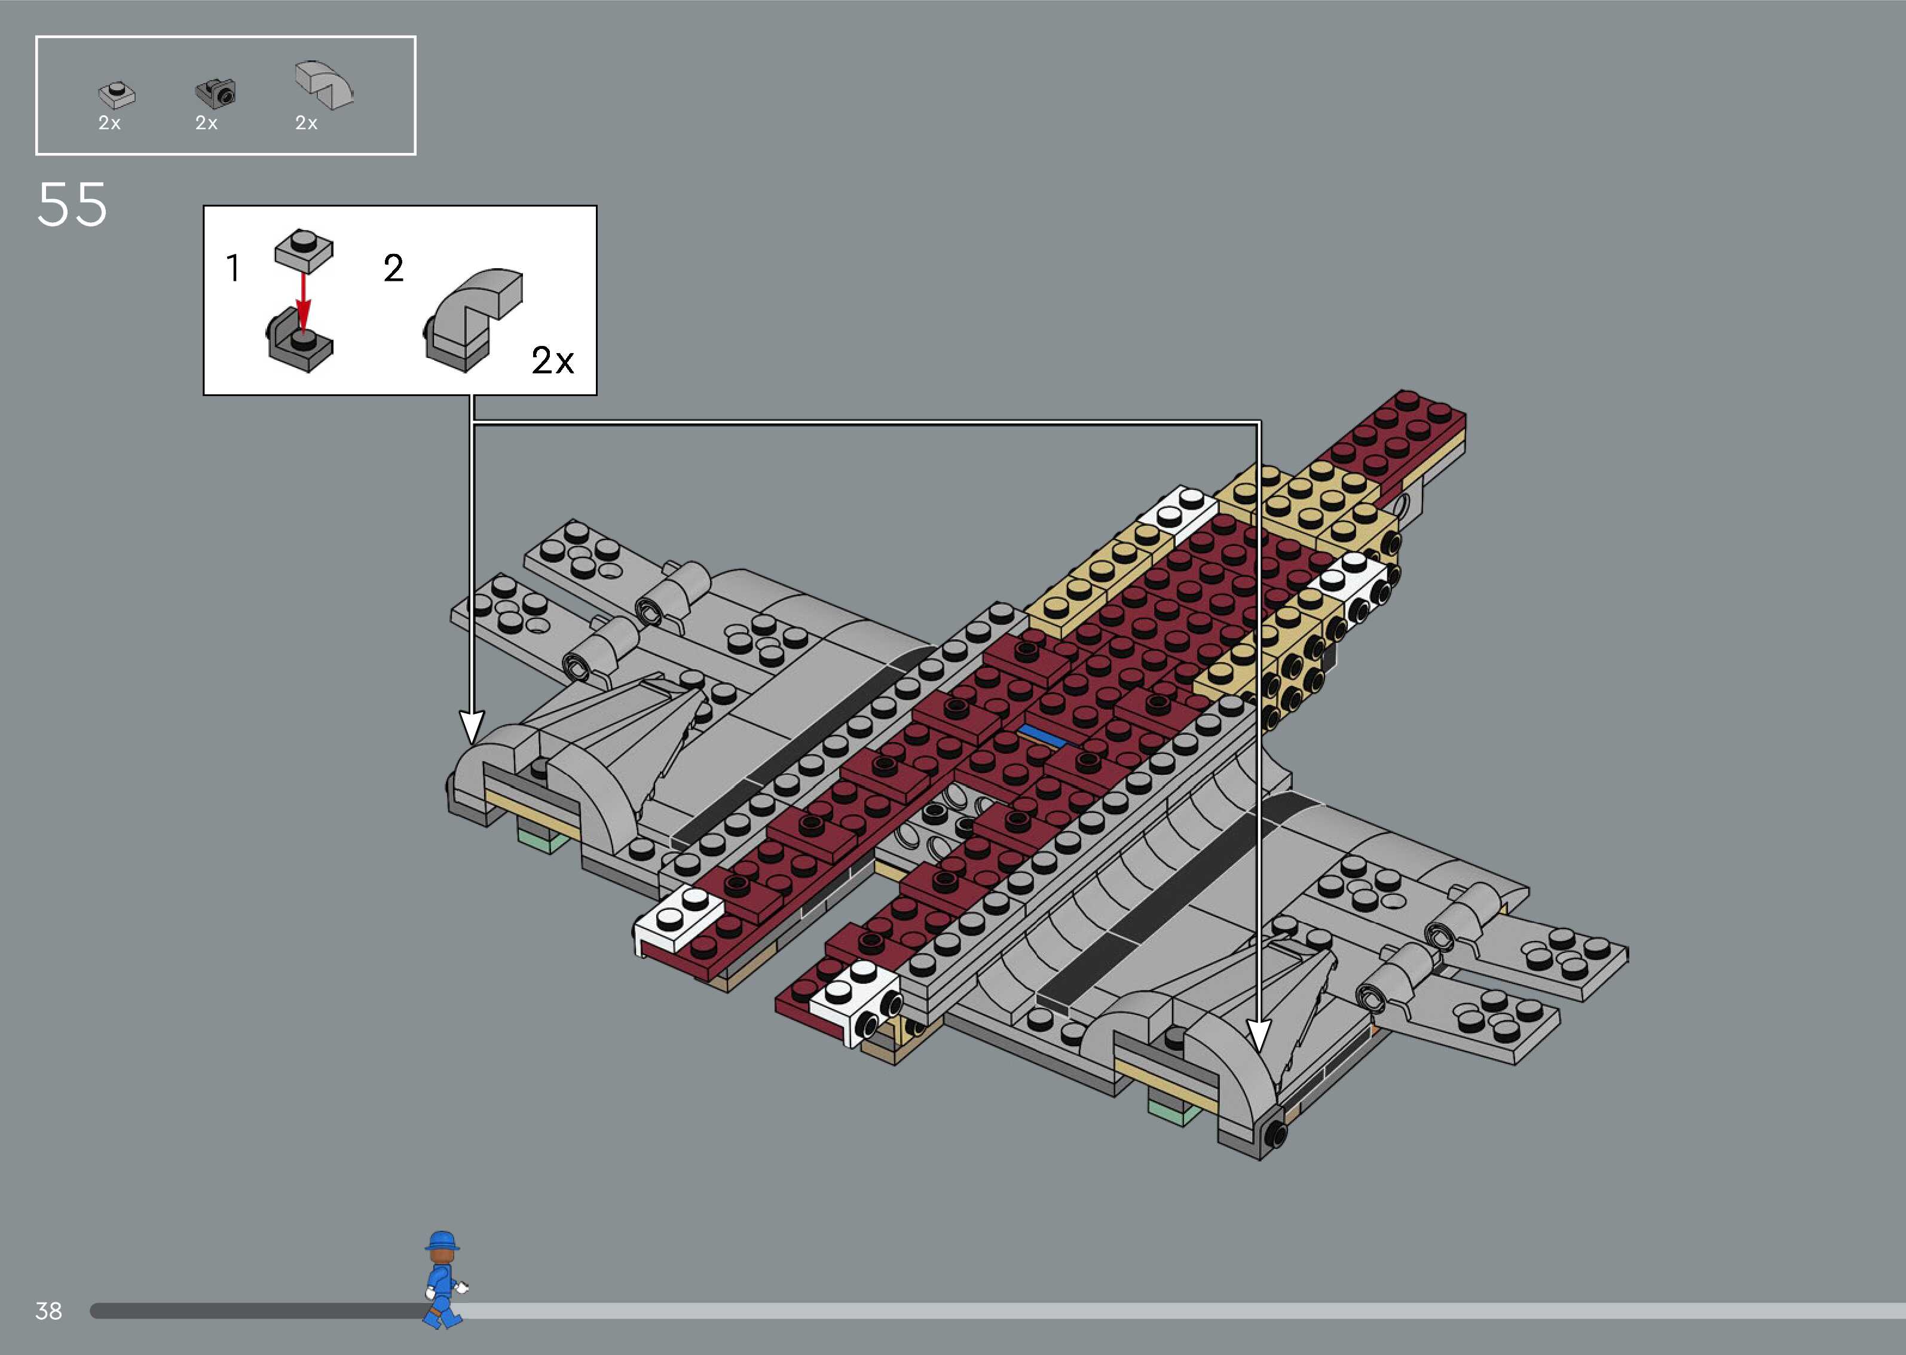1906x1355 pixels.
Task: Click page number 38
Action: [x=48, y=1311]
